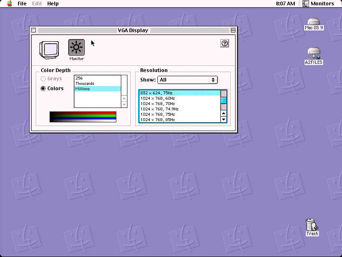Image resolution: width=342 pixels, height=257 pixels.
Task: Open the Monitors application menu
Action: point(319,3)
